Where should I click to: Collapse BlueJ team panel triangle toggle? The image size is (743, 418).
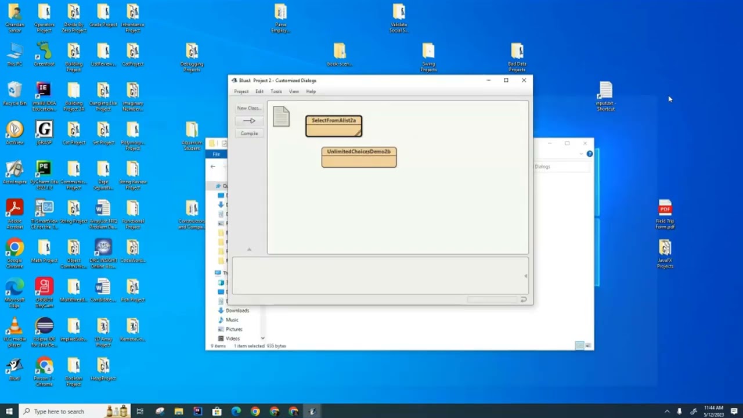[x=249, y=250]
